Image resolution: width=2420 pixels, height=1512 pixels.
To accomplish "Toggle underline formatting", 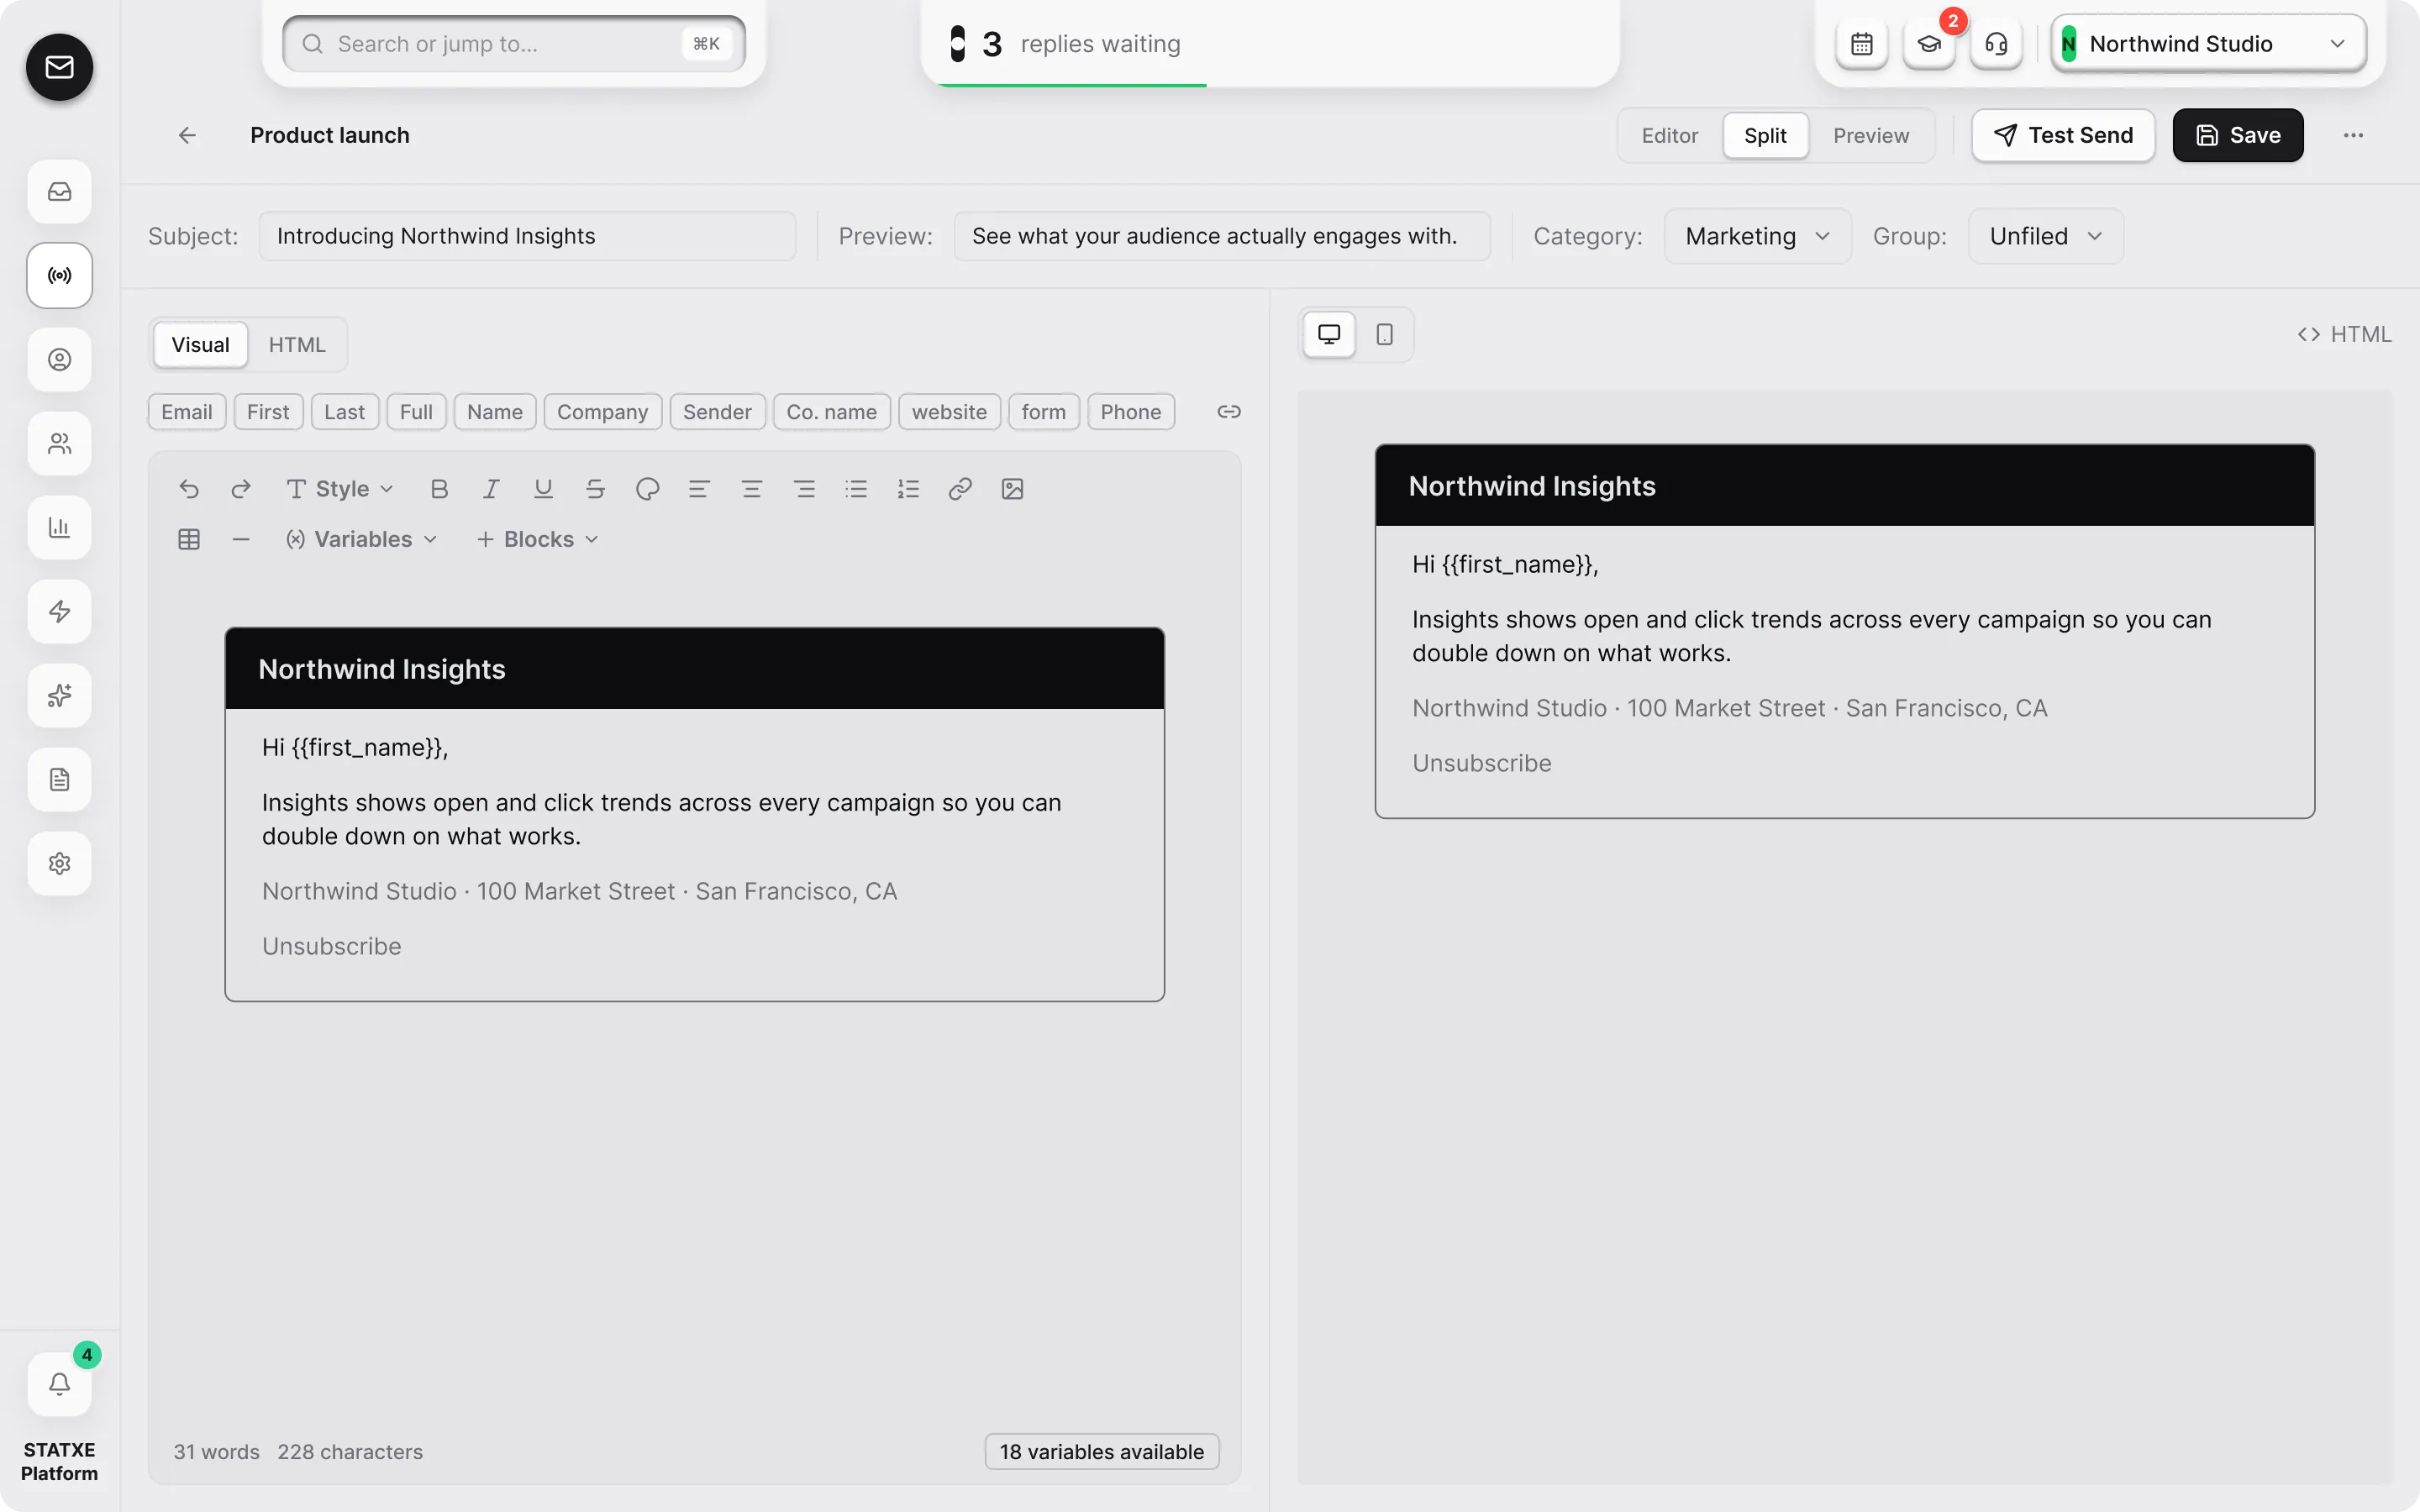I will point(543,489).
